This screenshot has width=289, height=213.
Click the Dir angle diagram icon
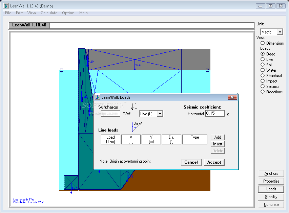tap(137, 126)
